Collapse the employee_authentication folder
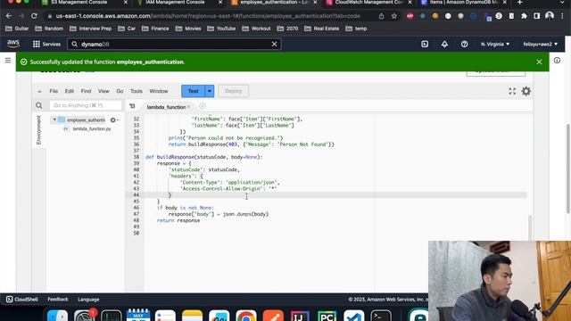The height and width of the screenshot is (321, 571). pos(54,119)
